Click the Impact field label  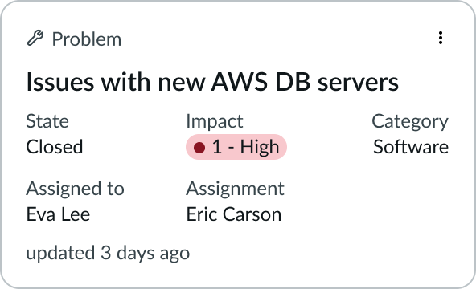215,122
